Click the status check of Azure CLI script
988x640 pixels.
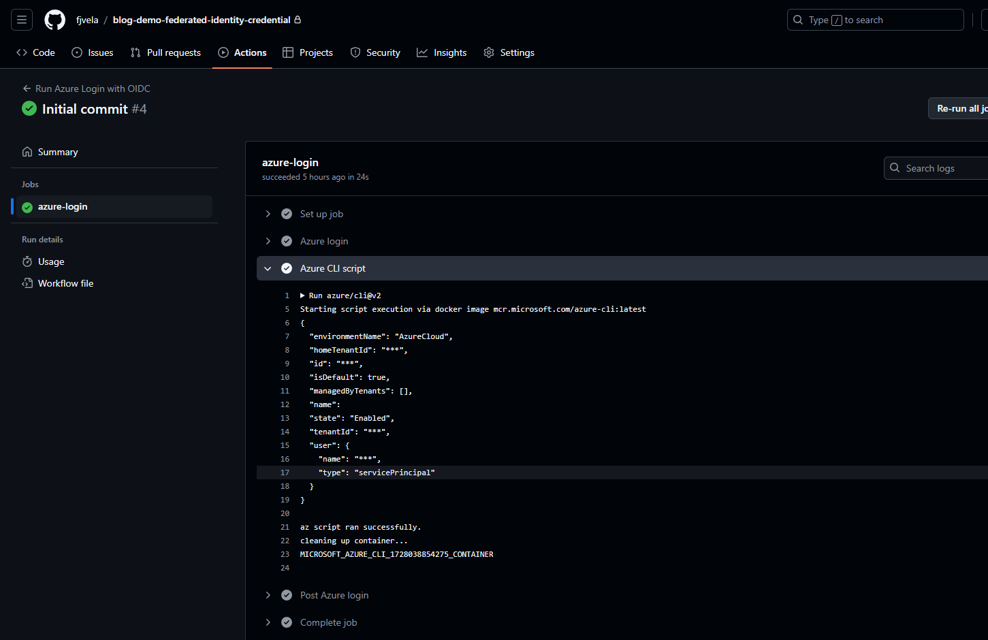click(287, 268)
